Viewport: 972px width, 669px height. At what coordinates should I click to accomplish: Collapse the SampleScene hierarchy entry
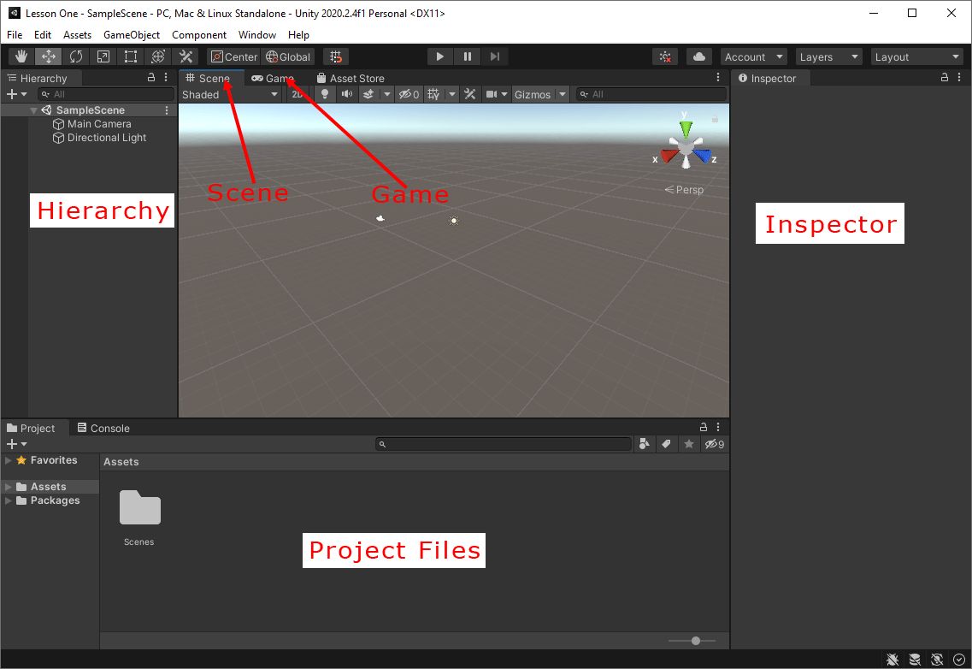(x=33, y=110)
